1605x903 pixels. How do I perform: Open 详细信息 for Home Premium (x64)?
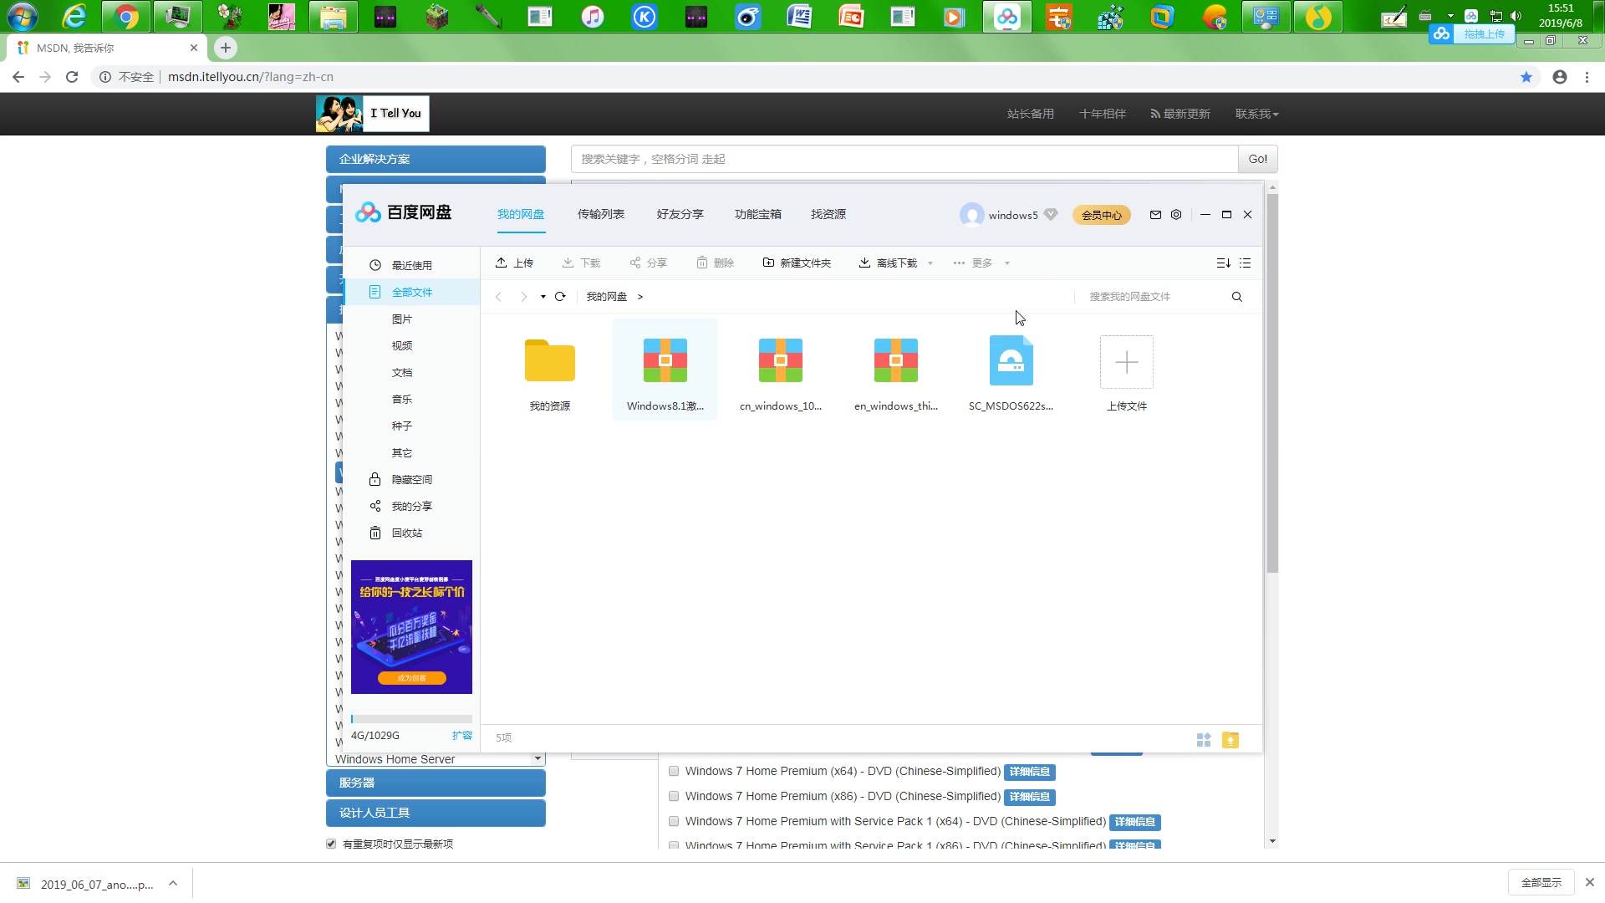[x=1029, y=772]
